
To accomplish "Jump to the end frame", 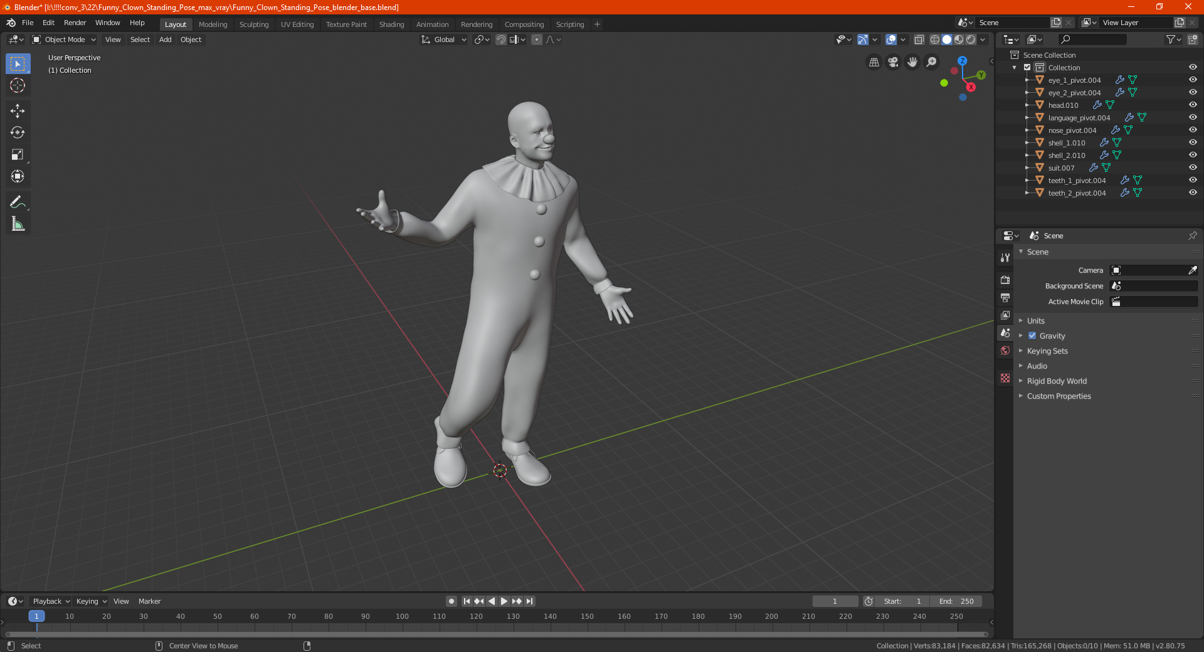I will pyautogui.click(x=529, y=601).
